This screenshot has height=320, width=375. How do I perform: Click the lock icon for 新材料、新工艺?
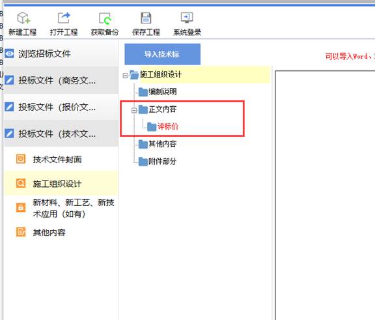[x=21, y=207]
